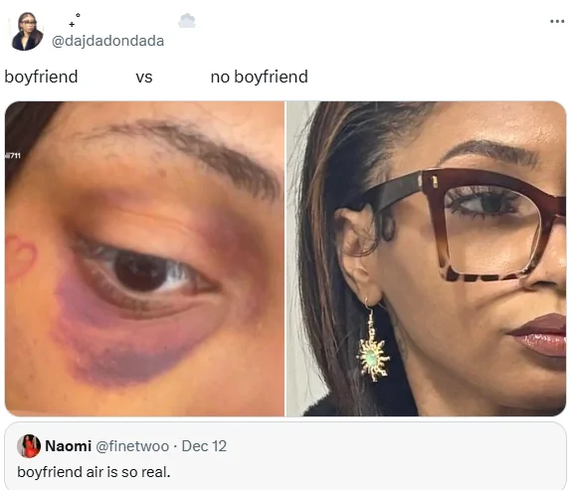Click the Naomi display name
Viewport: 570px width, 490px height.
(x=68, y=446)
